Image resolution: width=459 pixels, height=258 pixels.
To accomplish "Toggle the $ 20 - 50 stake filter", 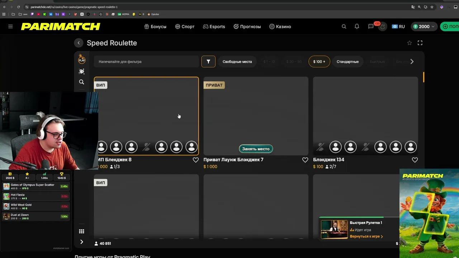I will [x=294, y=62].
